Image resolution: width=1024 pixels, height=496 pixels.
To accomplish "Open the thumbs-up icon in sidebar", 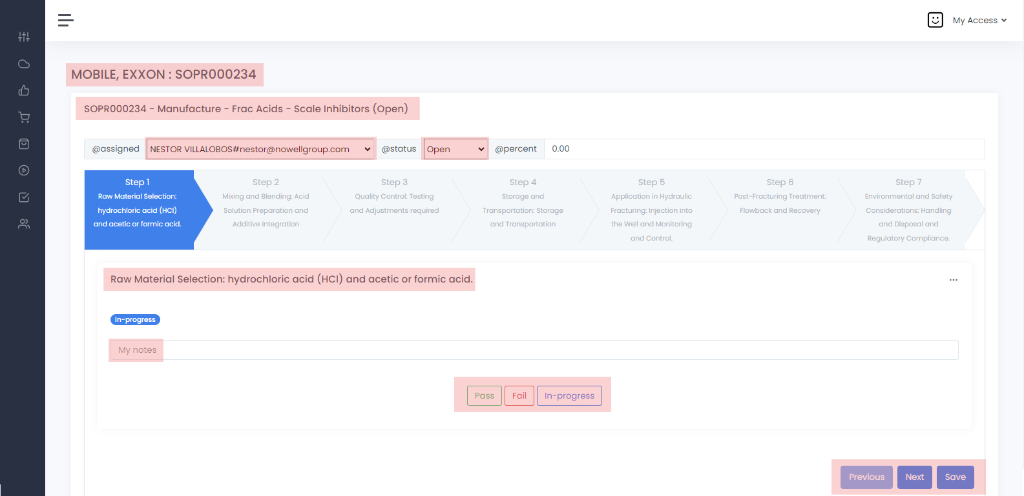I will 24,90.
